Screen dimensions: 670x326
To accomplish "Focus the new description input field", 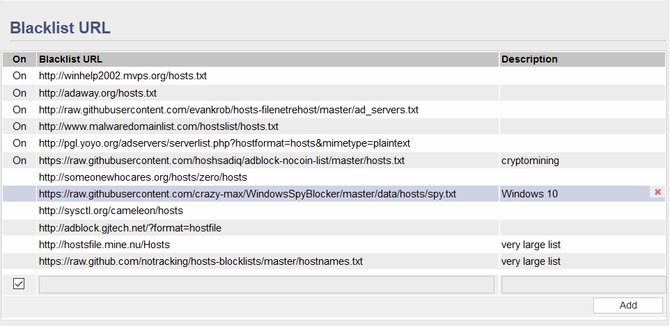I will click(583, 284).
